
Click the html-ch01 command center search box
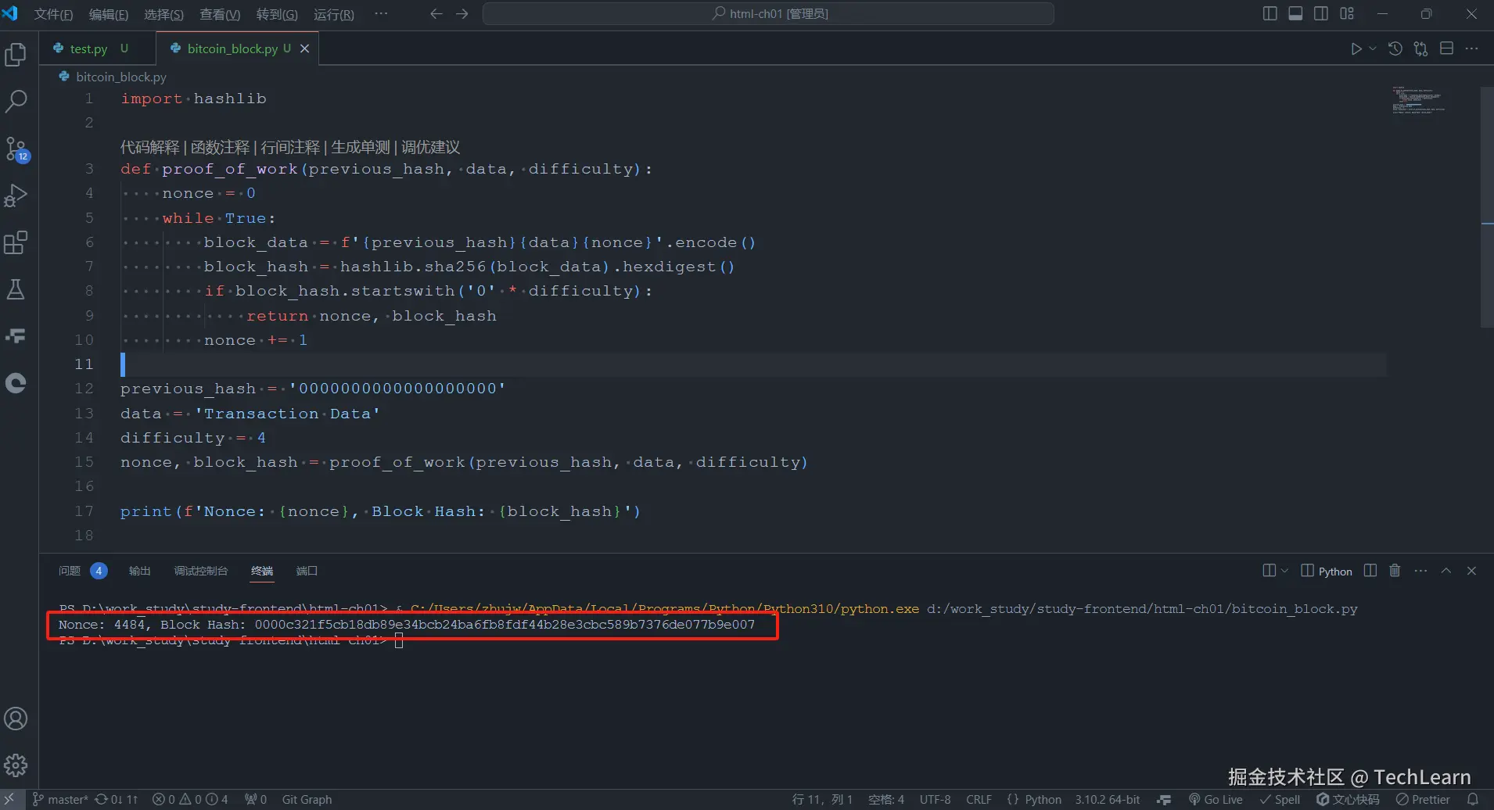pyautogui.click(x=768, y=14)
